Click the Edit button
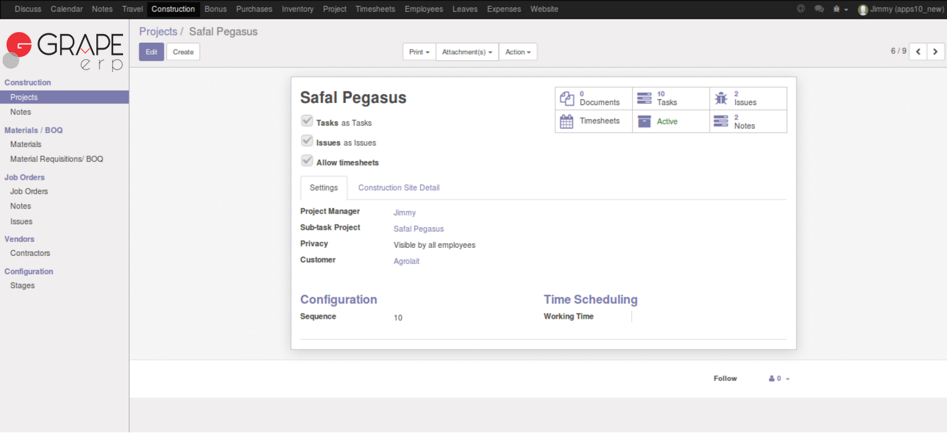The image size is (947, 443). 151,52
